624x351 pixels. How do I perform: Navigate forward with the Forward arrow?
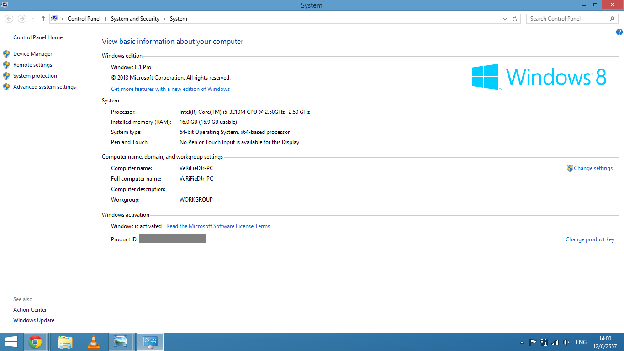click(22, 19)
